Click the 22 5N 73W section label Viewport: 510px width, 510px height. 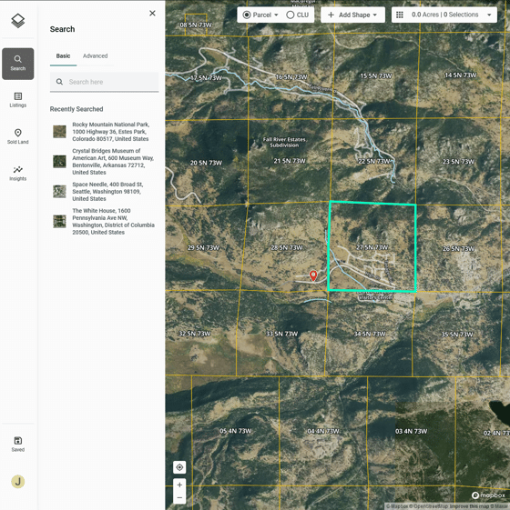374,161
